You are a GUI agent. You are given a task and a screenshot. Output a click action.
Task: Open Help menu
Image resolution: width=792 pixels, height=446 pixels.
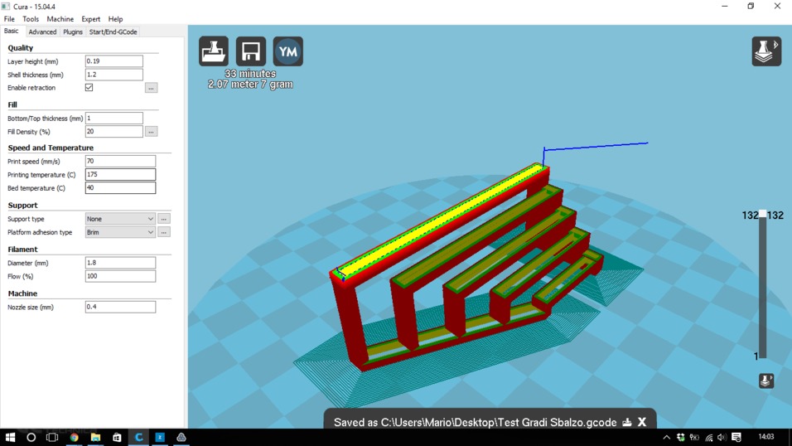click(x=115, y=19)
